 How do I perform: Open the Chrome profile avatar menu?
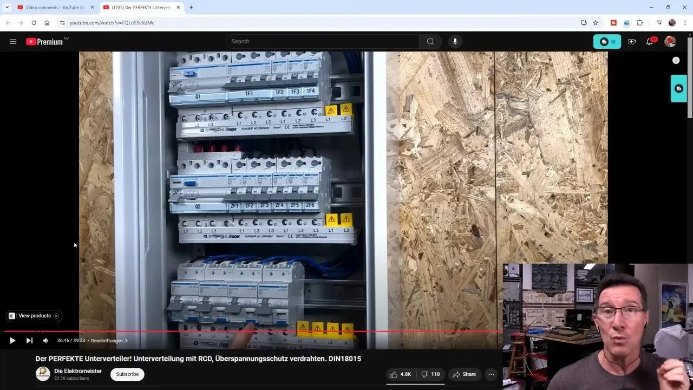[672, 23]
